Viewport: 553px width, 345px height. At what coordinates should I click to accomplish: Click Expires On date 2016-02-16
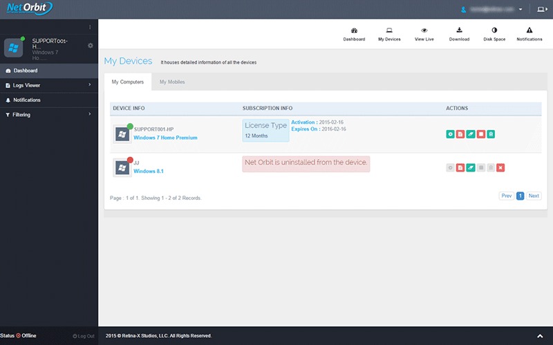click(334, 129)
